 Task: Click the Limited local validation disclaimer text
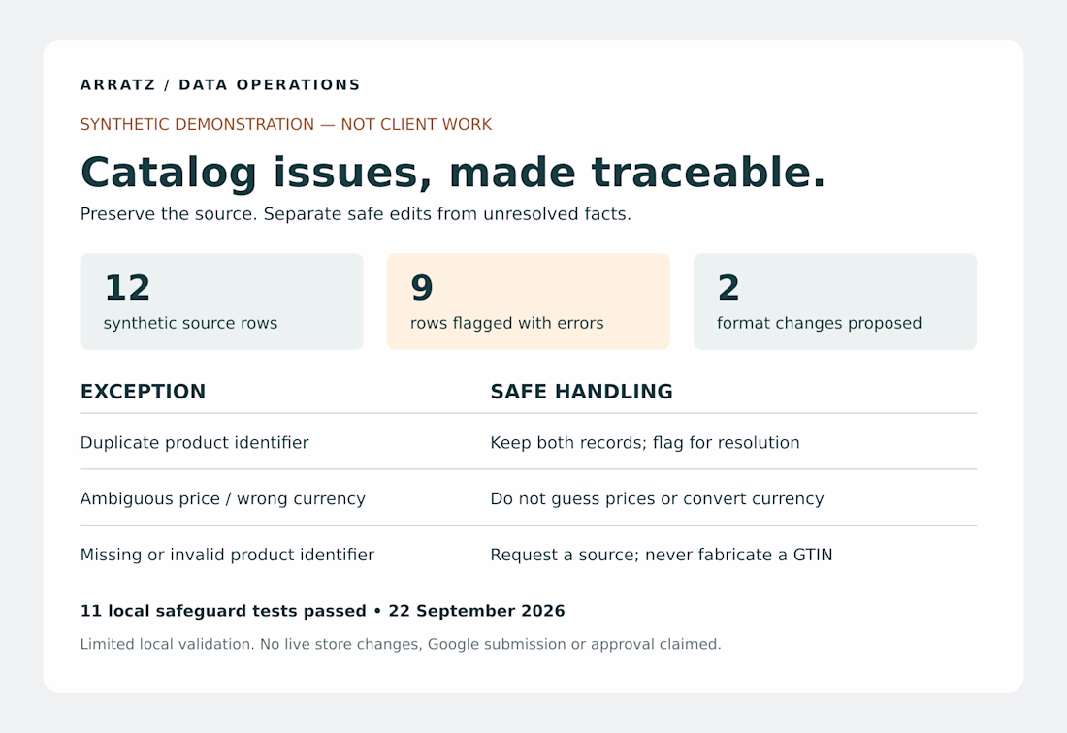[x=400, y=644]
